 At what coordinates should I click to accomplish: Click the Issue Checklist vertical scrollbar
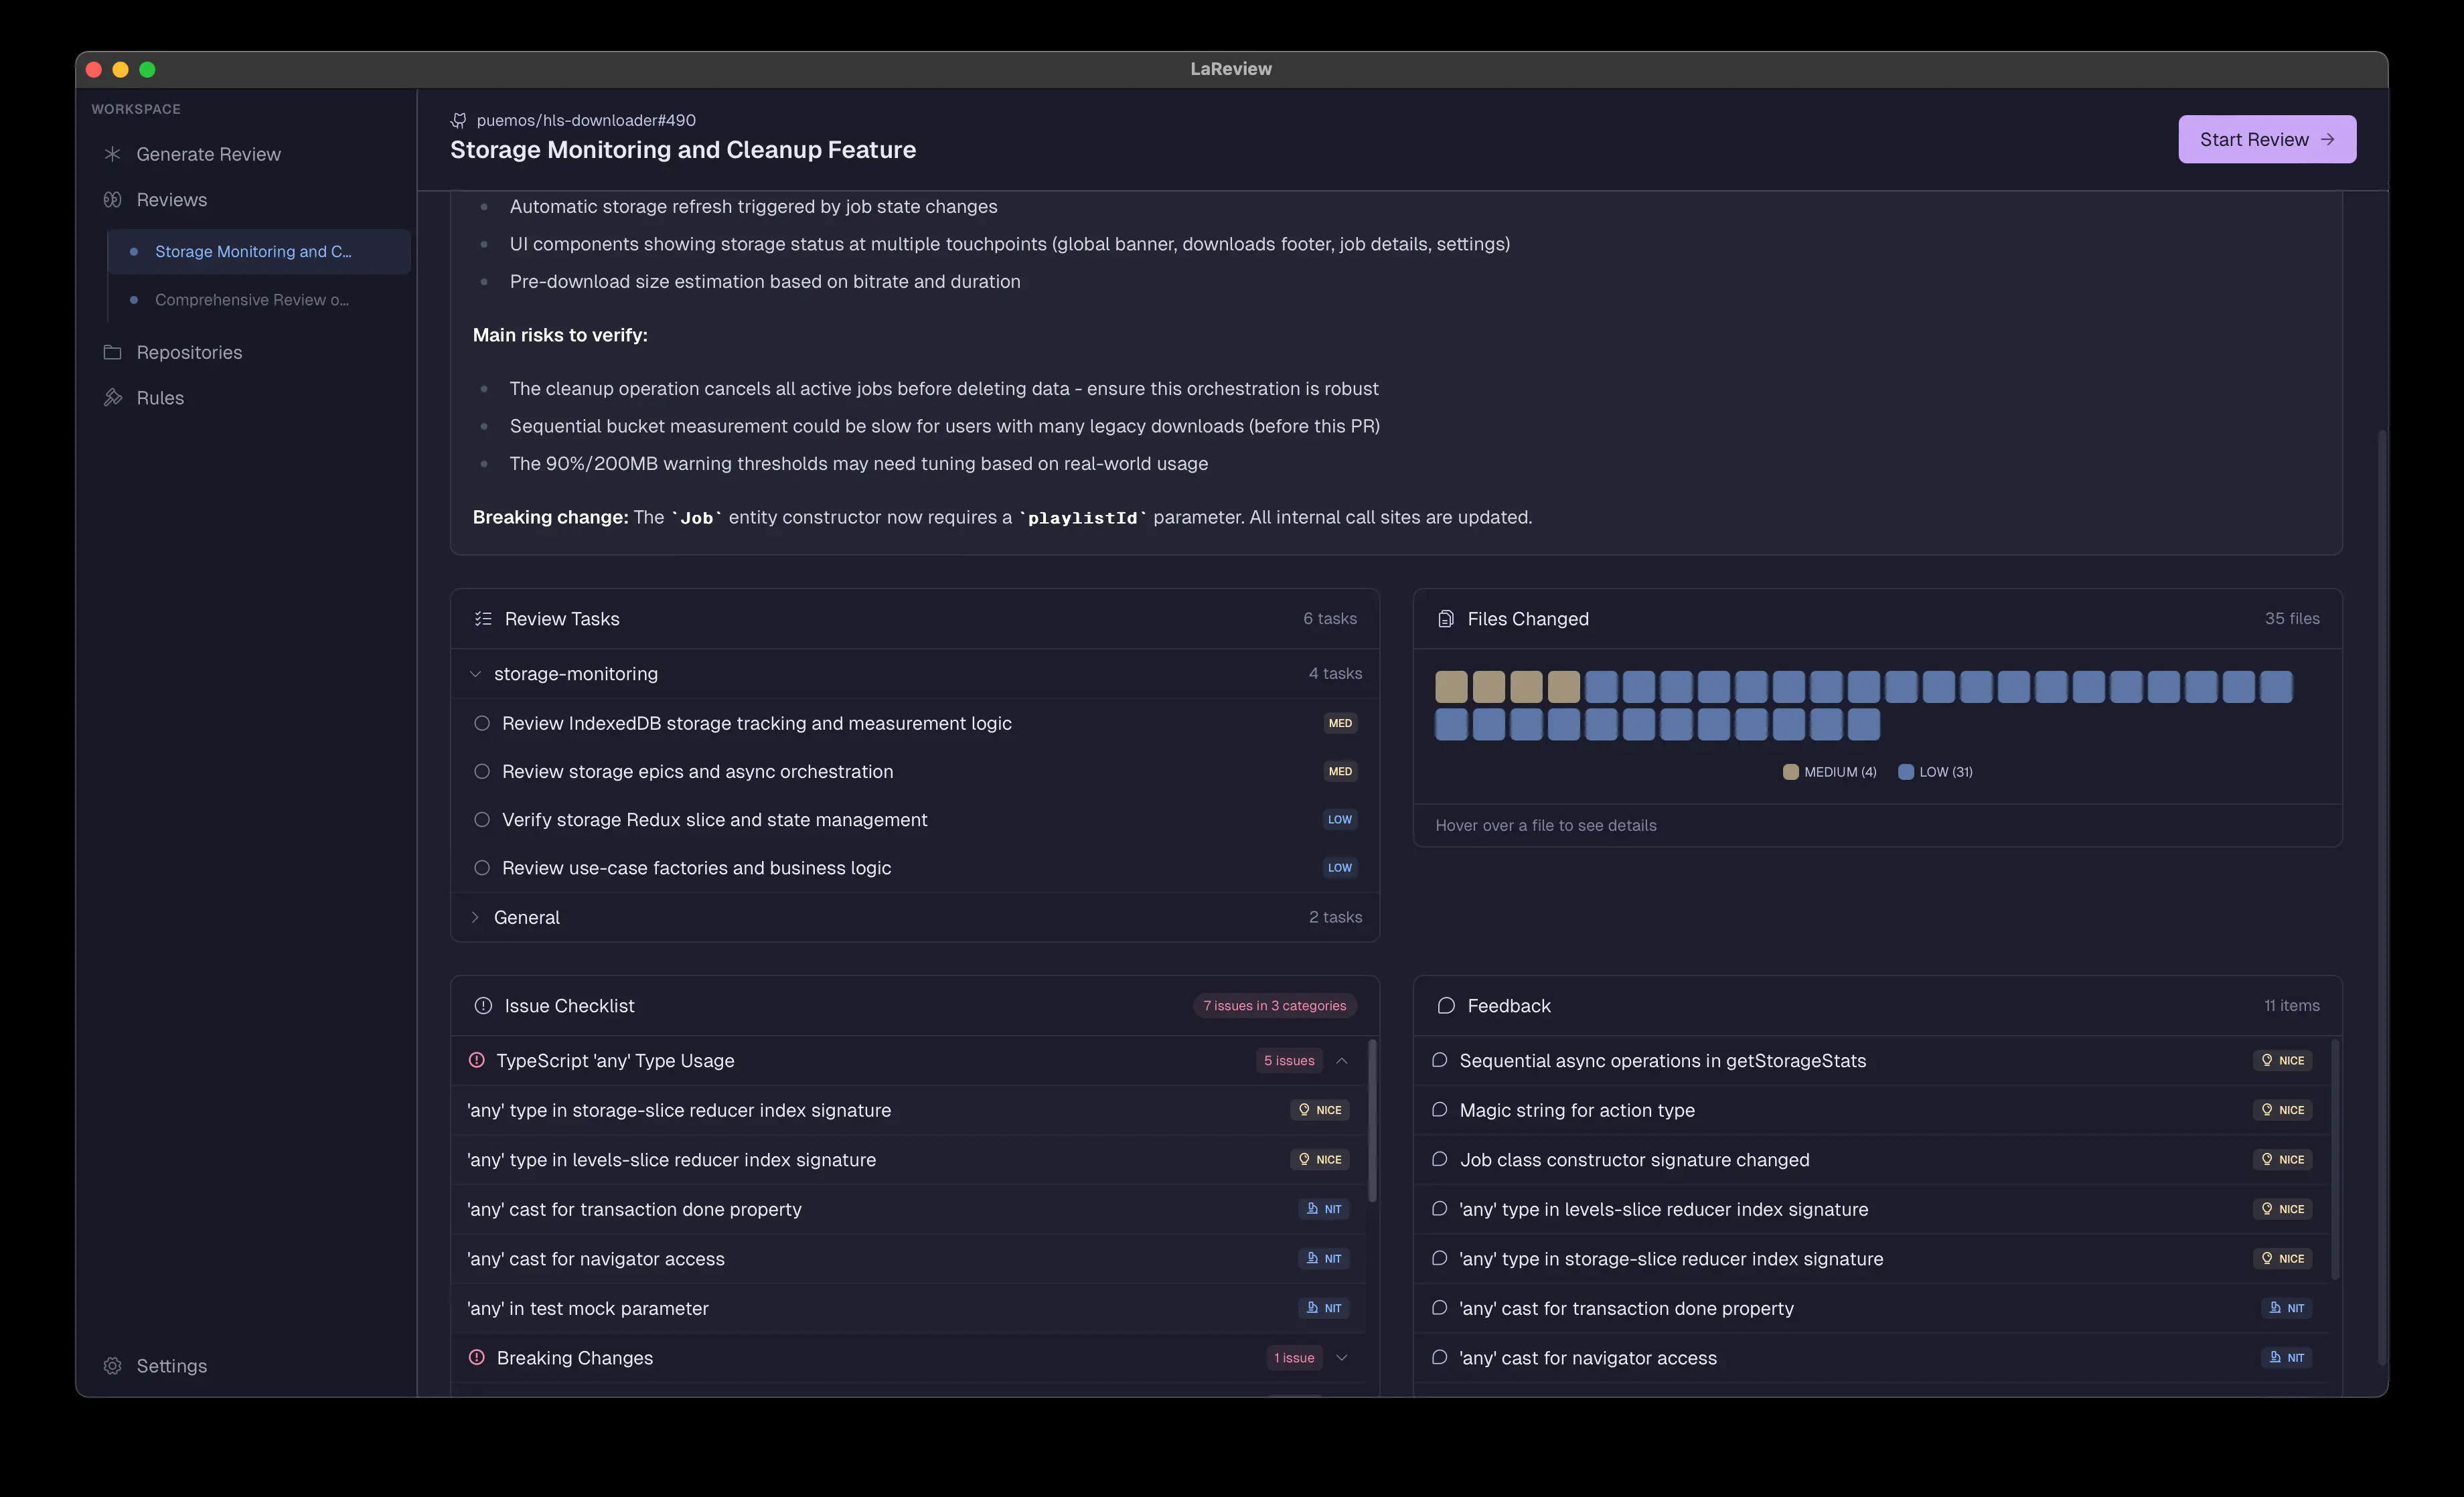(x=1372, y=1122)
